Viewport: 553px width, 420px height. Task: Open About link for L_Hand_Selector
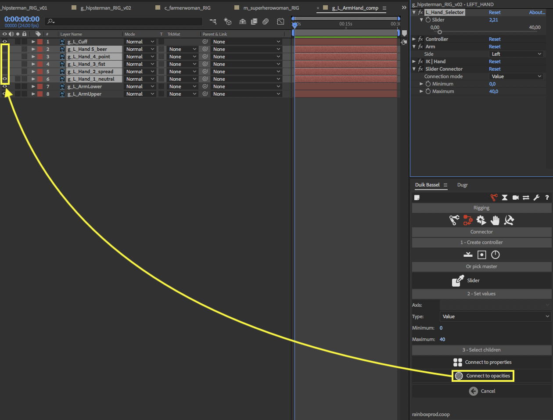[537, 12]
